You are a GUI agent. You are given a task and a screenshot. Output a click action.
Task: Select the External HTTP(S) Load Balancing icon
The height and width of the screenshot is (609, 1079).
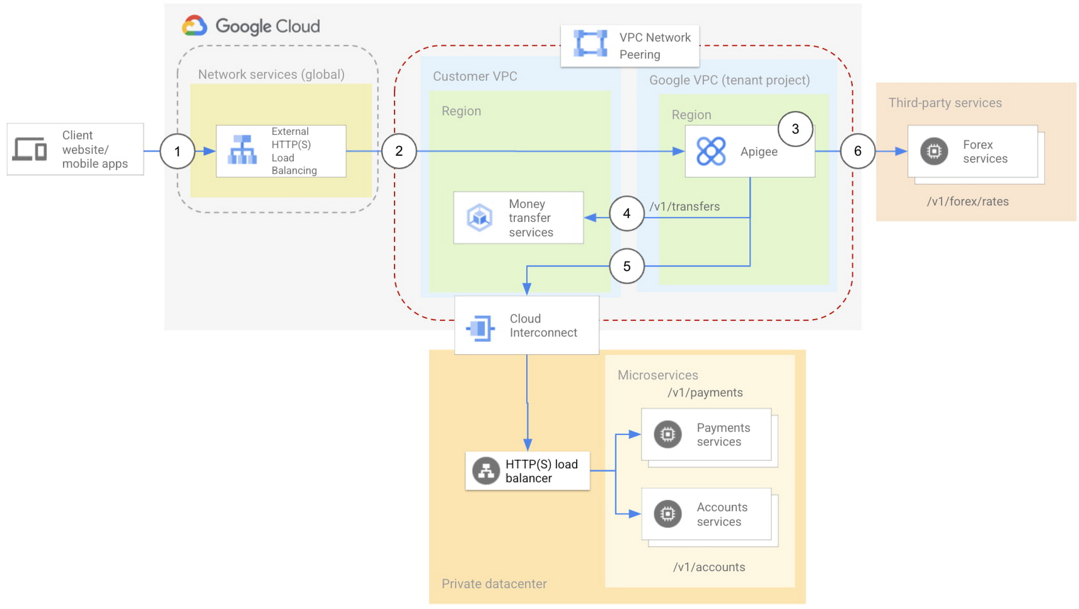click(x=242, y=150)
